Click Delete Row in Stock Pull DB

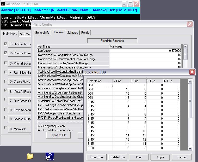pos(118,157)
